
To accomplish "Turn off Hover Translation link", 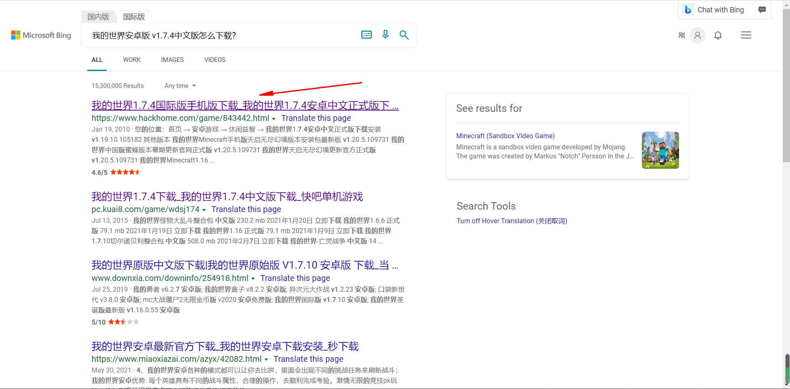I will coord(512,221).
